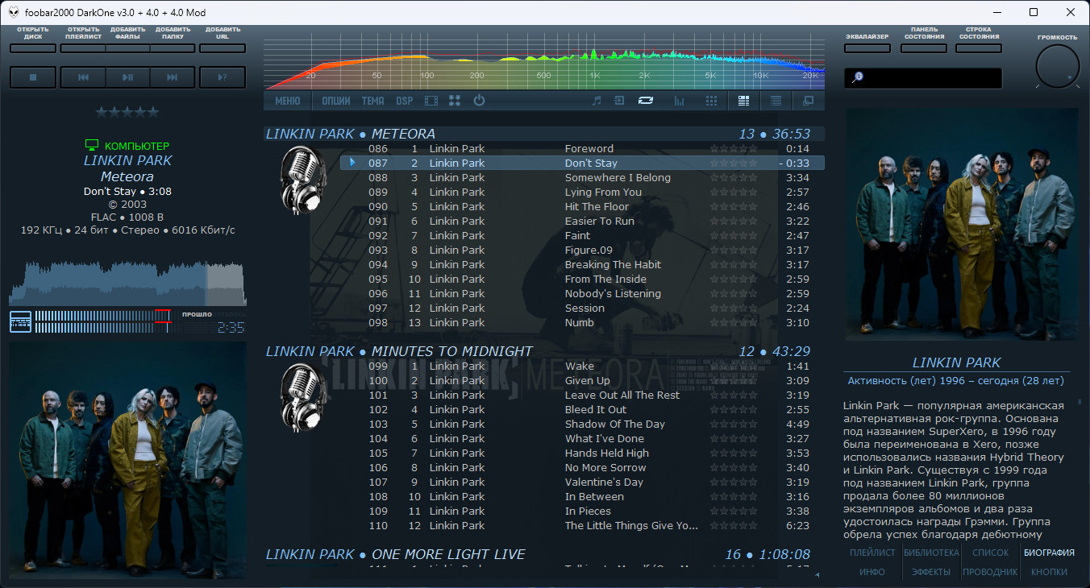Switch to the ПЛЕЙЛИСТ tab
This screenshot has height=588, width=1090.
pyautogui.click(x=872, y=553)
